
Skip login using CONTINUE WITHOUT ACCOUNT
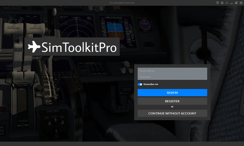click(172, 113)
